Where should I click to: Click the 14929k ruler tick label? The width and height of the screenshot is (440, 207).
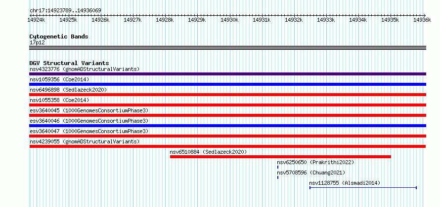pyautogui.click(x=197, y=20)
